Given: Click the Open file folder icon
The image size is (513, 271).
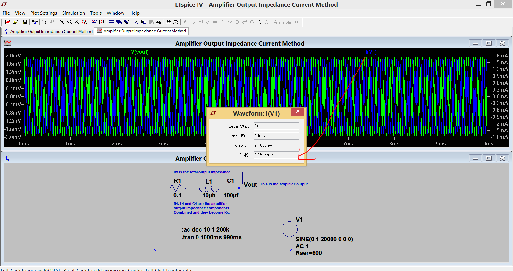Looking at the screenshot, I should point(15,22).
